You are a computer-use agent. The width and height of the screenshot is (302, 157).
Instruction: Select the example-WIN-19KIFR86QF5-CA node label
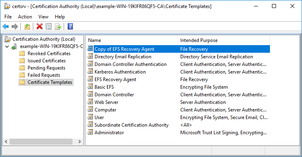click(x=51, y=46)
